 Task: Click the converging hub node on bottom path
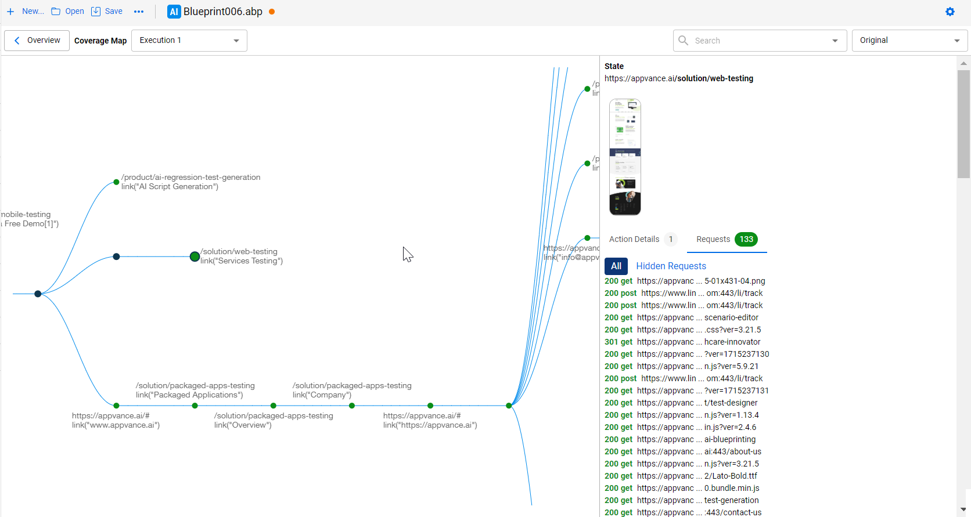509,406
